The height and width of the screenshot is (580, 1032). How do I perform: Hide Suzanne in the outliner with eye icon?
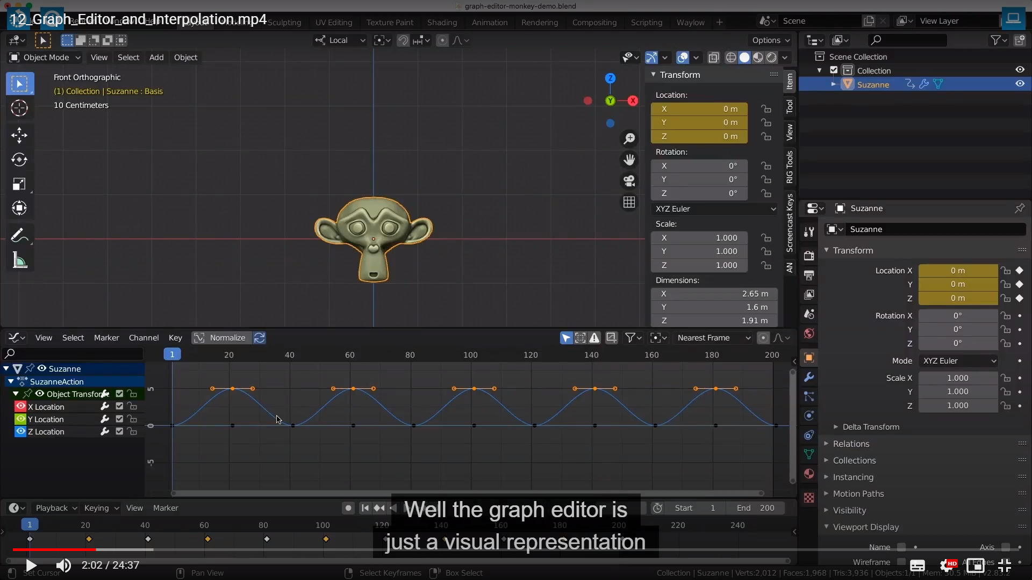point(1020,84)
